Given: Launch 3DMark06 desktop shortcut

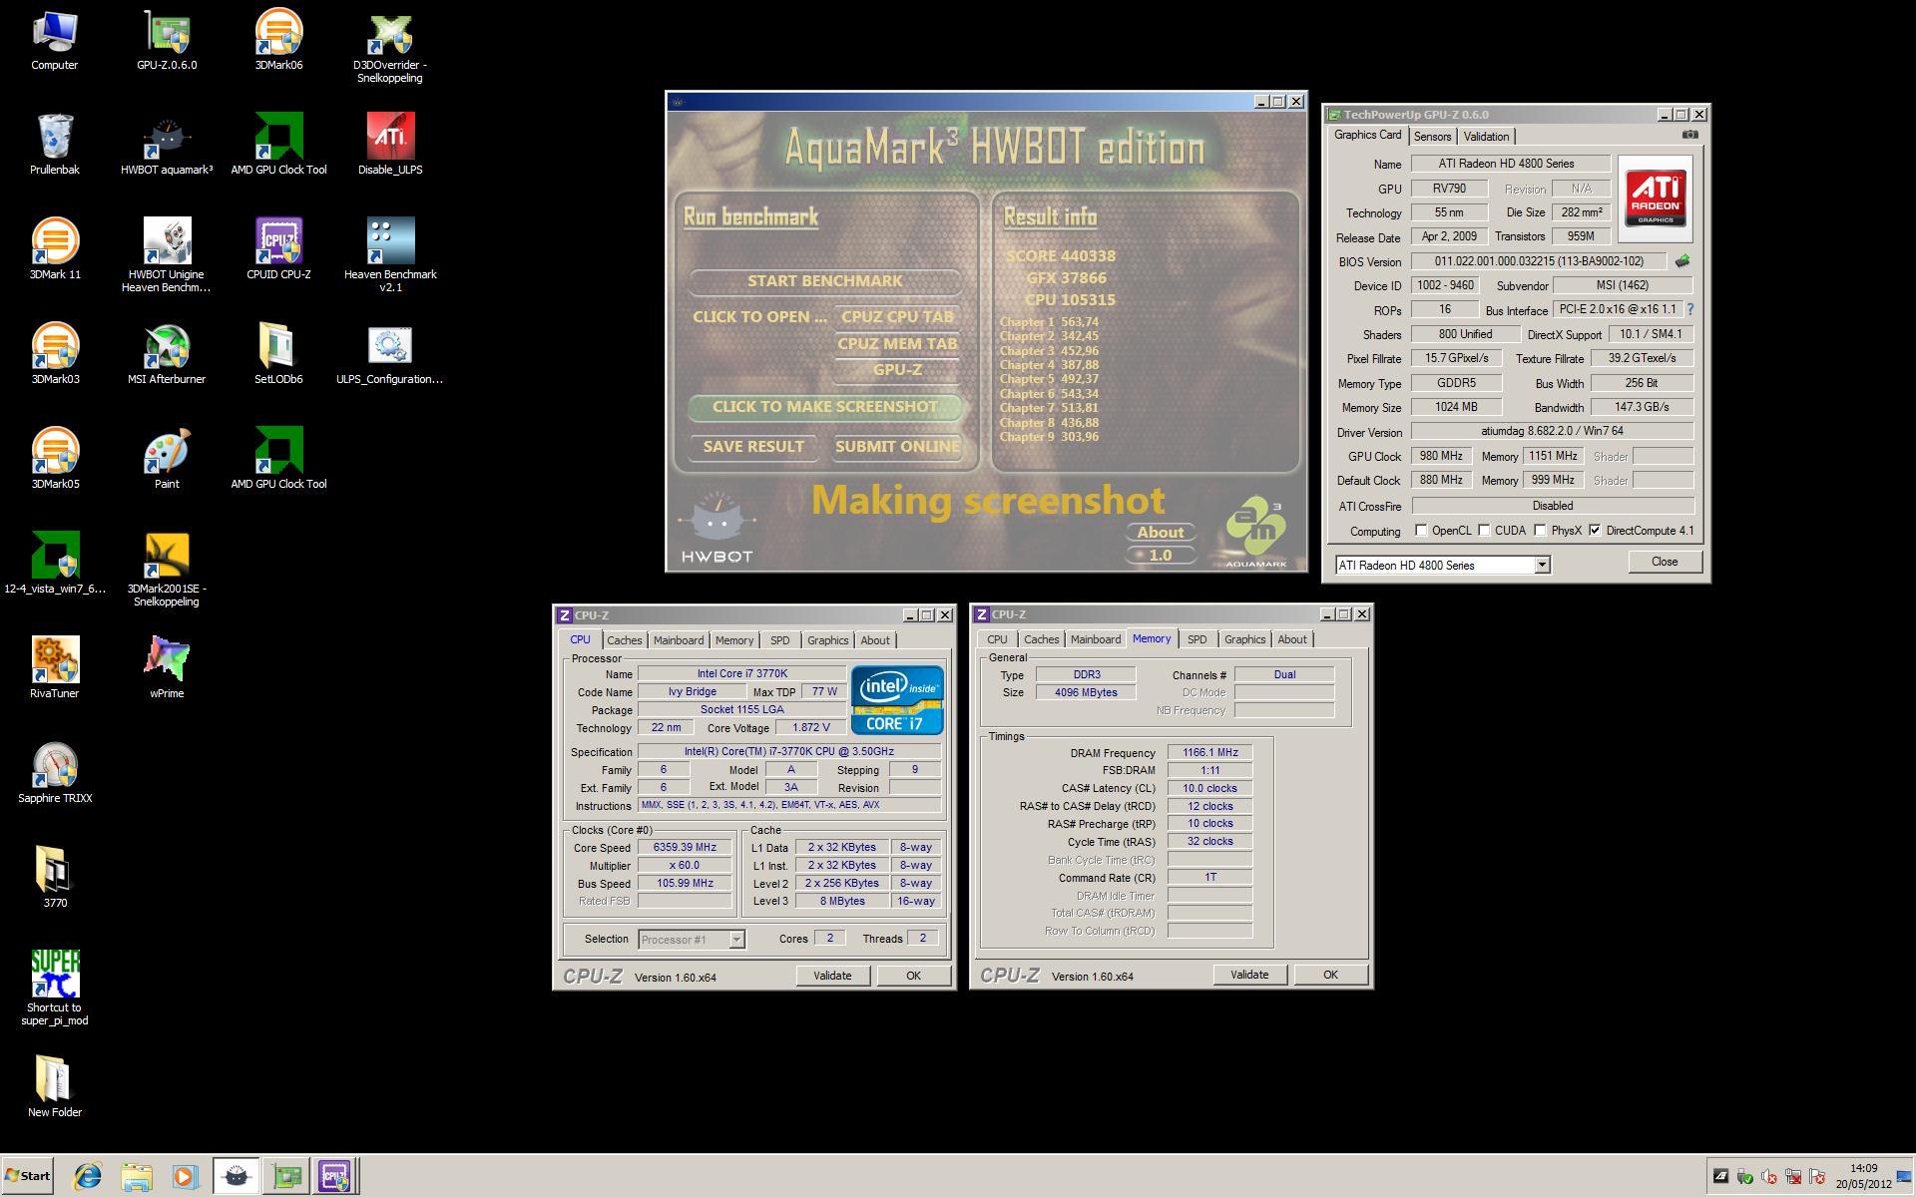Looking at the screenshot, I should 278,40.
